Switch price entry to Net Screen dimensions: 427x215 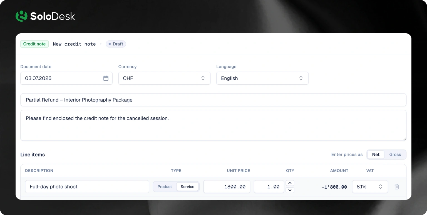[x=376, y=155]
